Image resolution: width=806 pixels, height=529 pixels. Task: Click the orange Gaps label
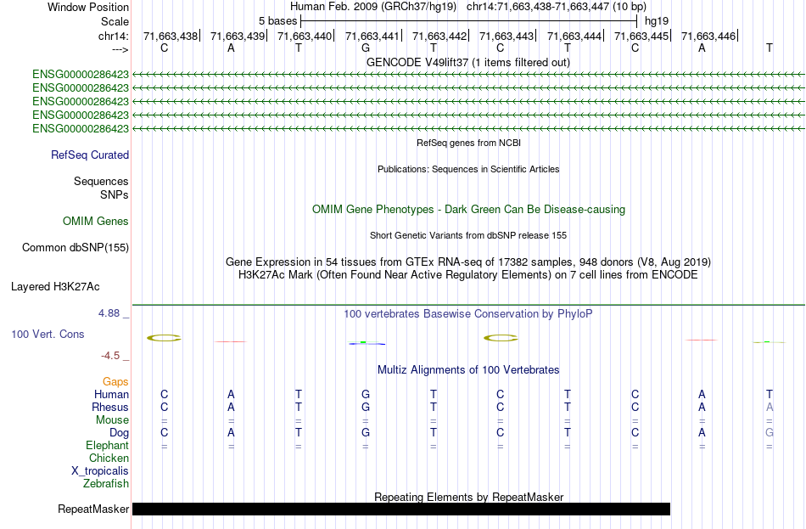pos(115,382)
